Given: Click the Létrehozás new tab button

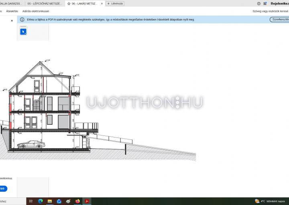Looking at the screenshot, I should (115, 4).
